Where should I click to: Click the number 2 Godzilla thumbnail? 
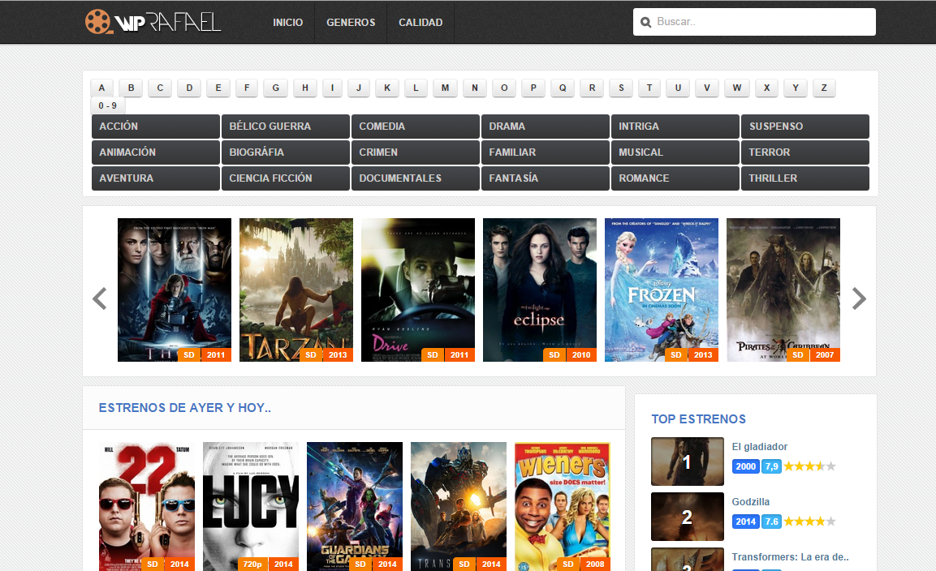click(x=688, y=517)
